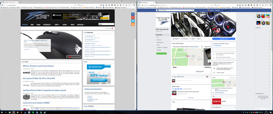Click the Facebook logo in the blue header
This screenshot has height=114, width=273.
156,10
